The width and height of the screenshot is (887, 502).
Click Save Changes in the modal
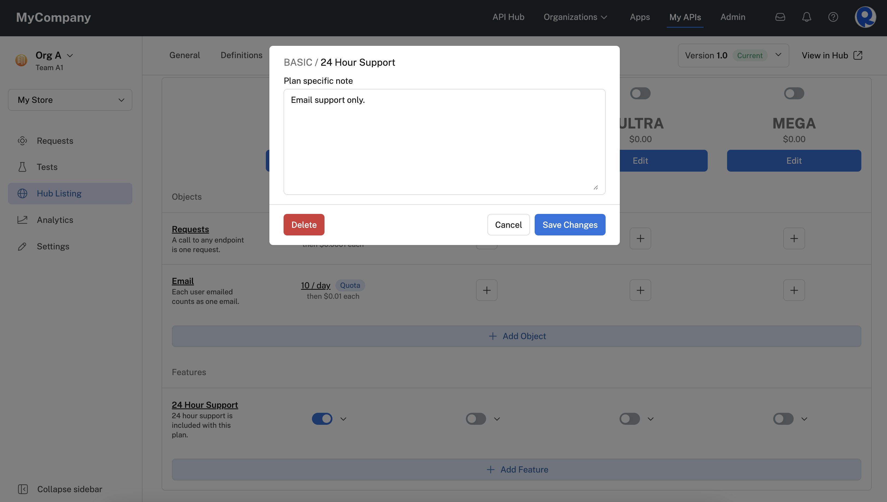(x=570, y=224)
